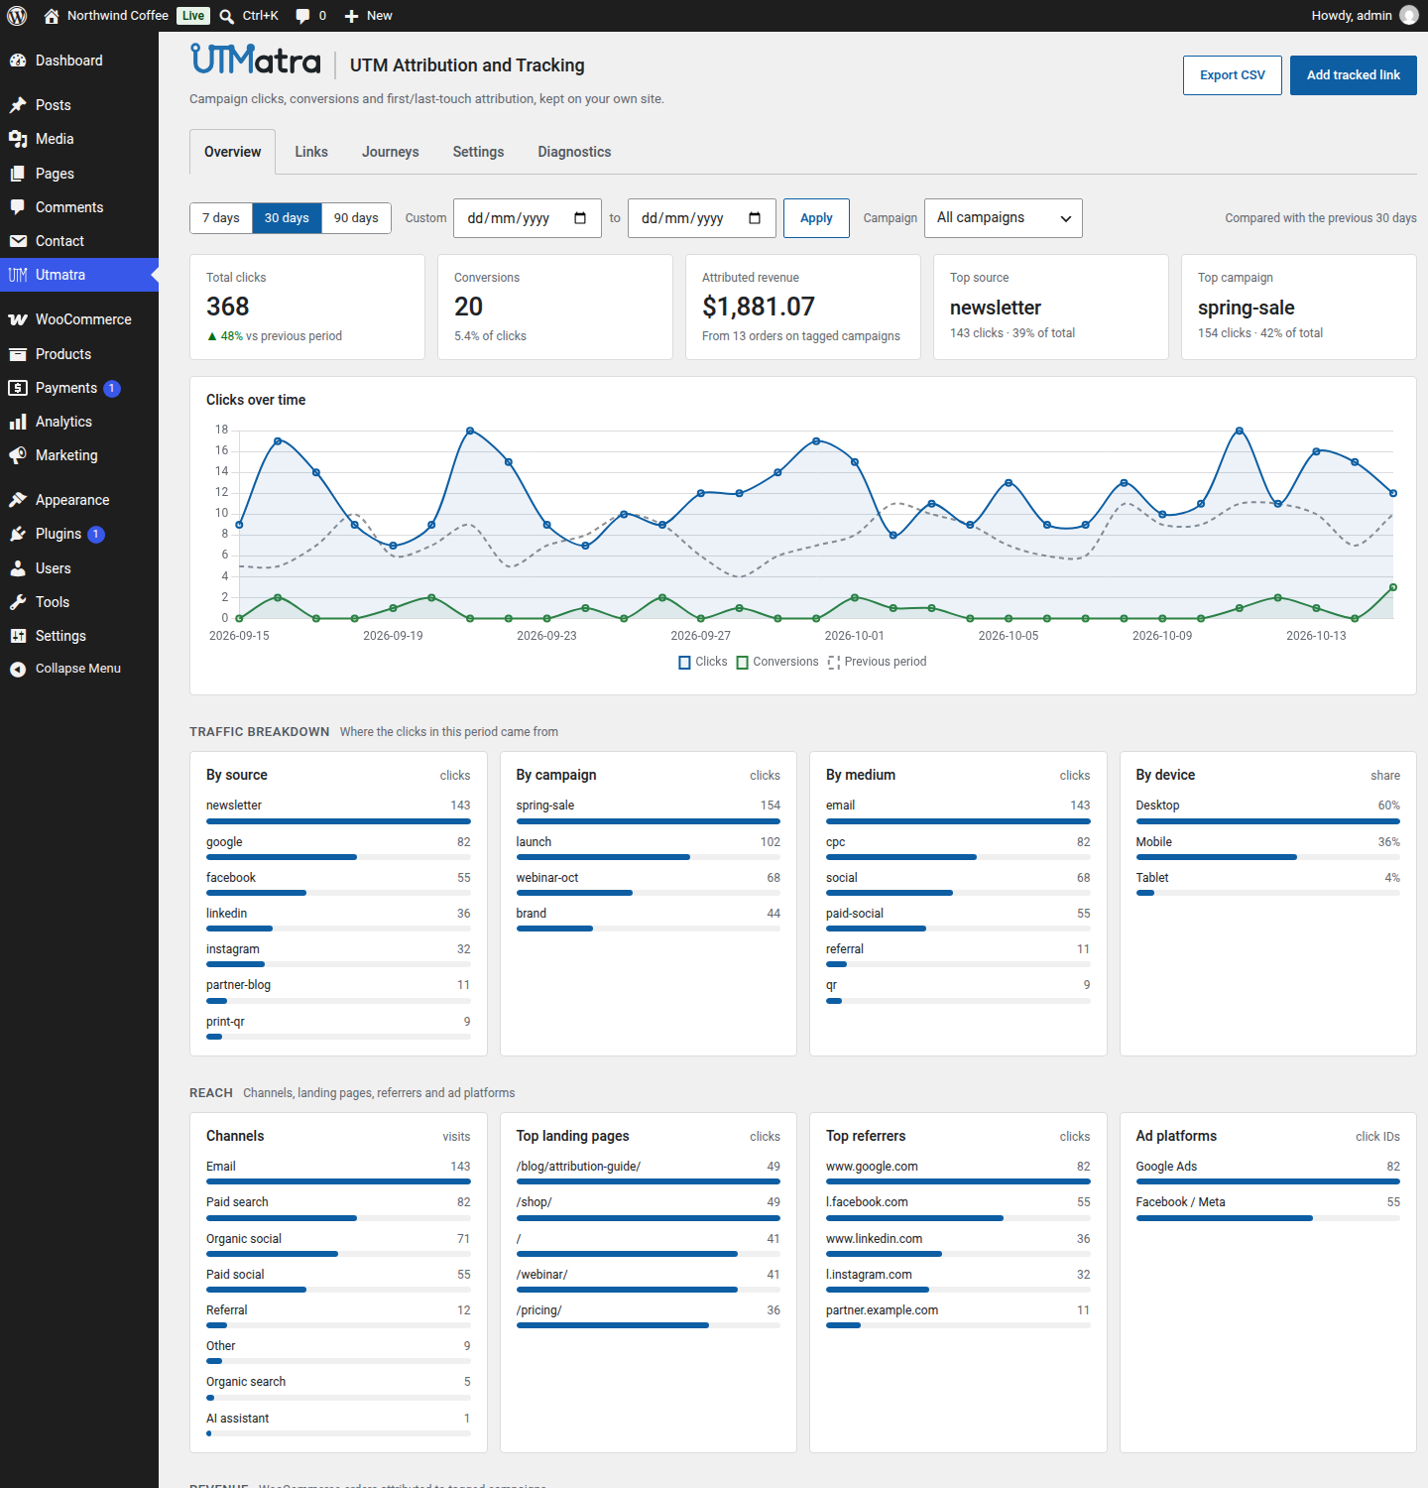
Task: Click the Dashboard gauge icon
Action: pos(18,61)
